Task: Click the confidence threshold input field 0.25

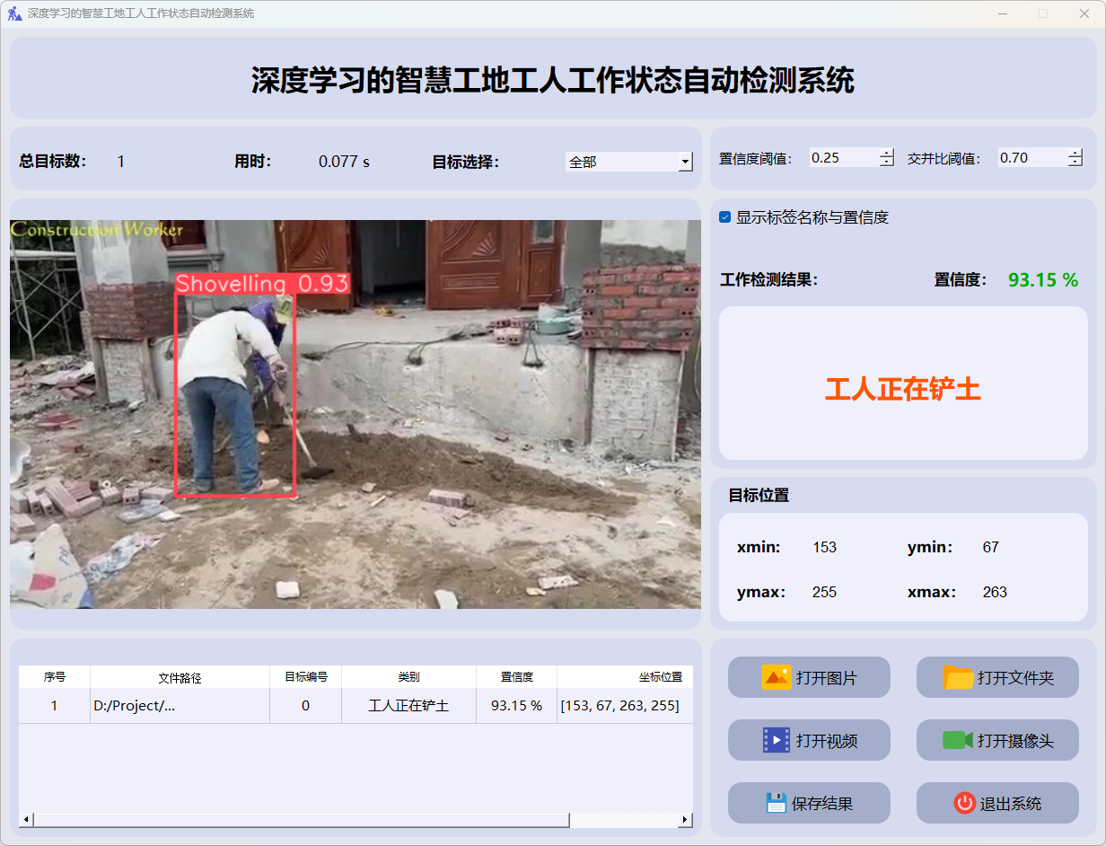Action: [842, 158]
